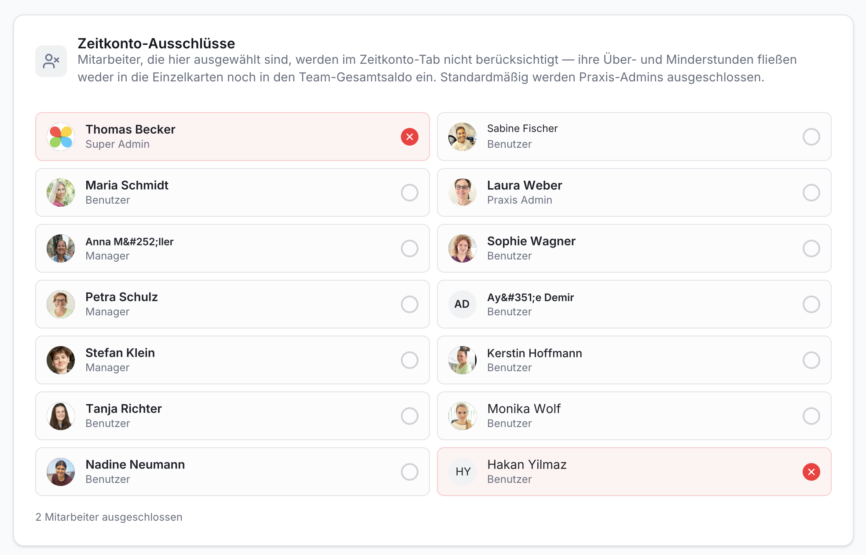Screen dimensions: 866x555
Task: Toggle exclusion circle for Sophie Wagner
Action: coord(811,248)
